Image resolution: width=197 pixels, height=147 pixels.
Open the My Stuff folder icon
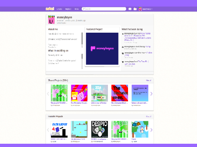click(135, 9)
